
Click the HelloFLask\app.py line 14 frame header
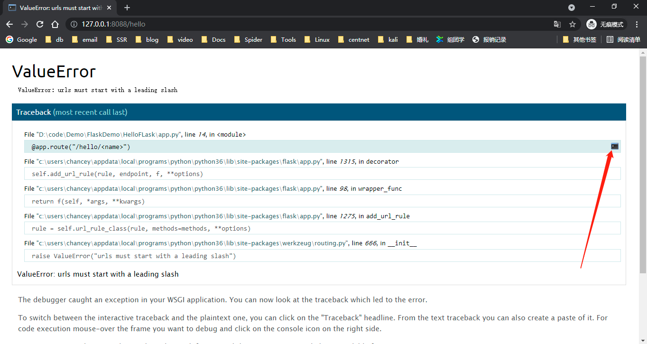click(x=135, y=134)
